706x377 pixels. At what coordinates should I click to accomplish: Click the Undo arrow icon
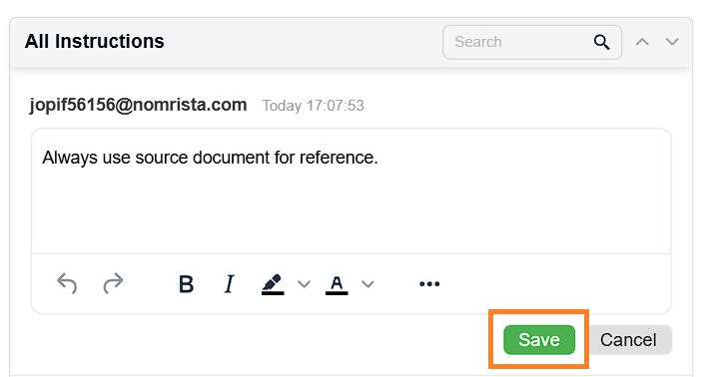click(x=67, y=283)
